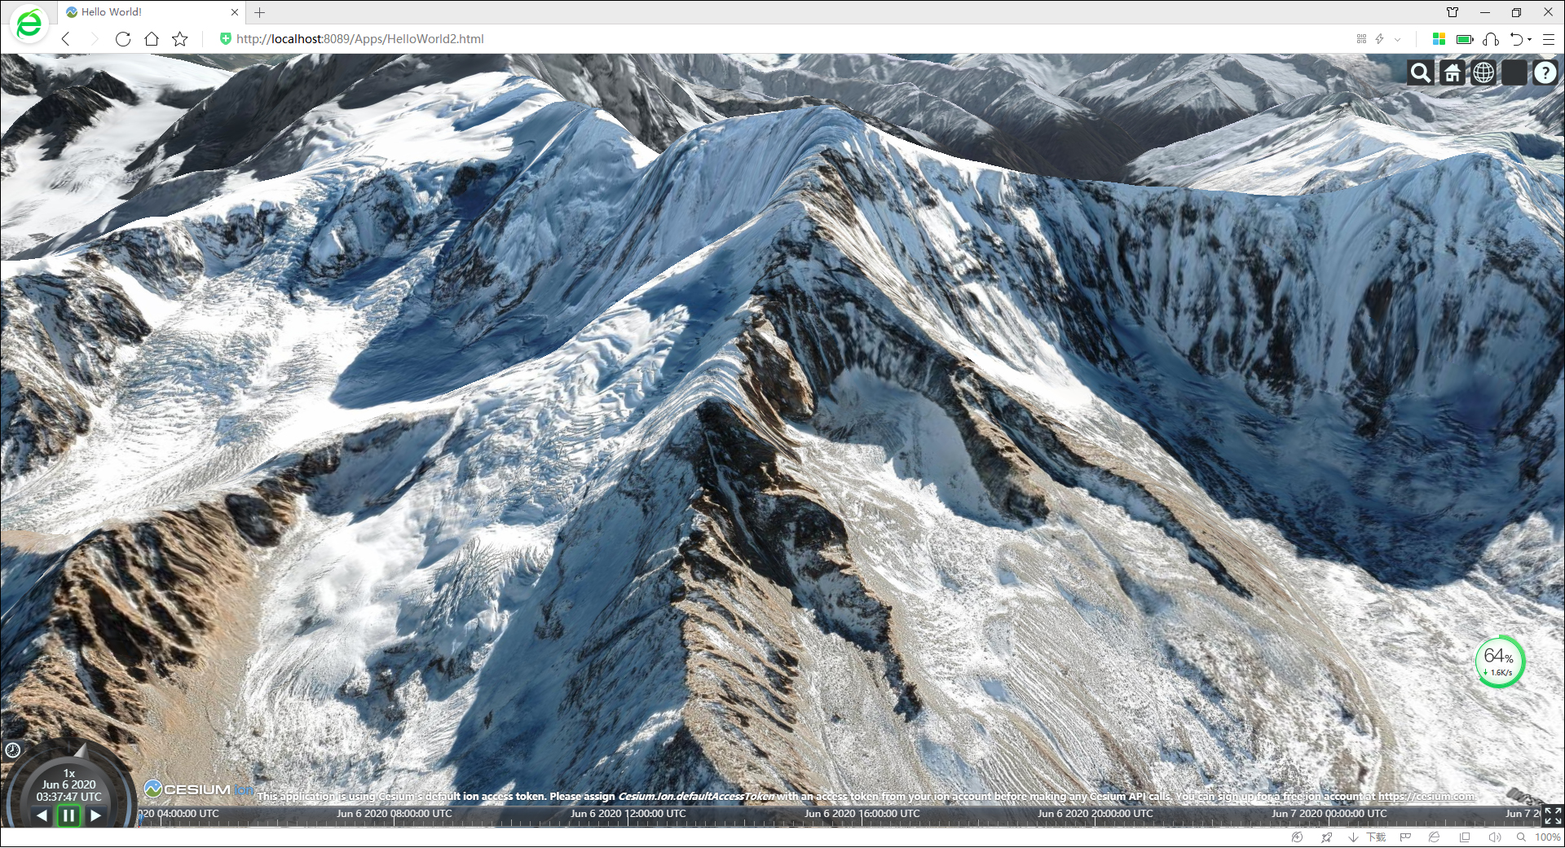Viewport: 1565px width, 848px height.
Task: Click timeline at Jun 6 2020 08:00:00 UTC
Action: [x=395, y=814]
